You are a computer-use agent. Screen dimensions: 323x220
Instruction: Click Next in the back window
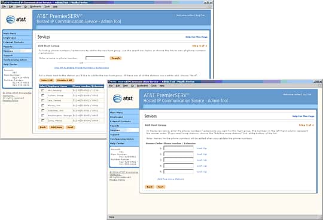coord(70,128)
